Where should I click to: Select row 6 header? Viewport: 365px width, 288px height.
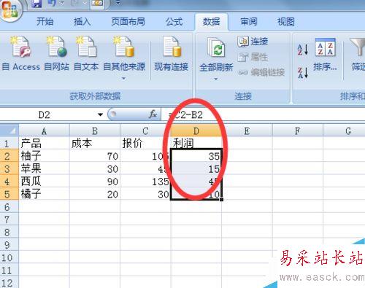9,207
